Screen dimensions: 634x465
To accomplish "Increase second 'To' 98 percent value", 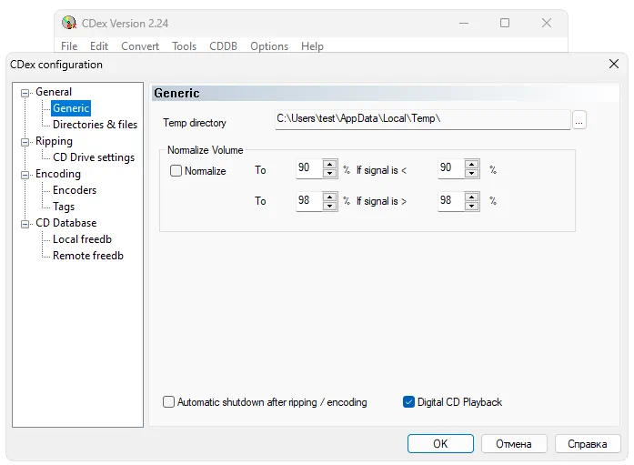I will tap(330, 197).
